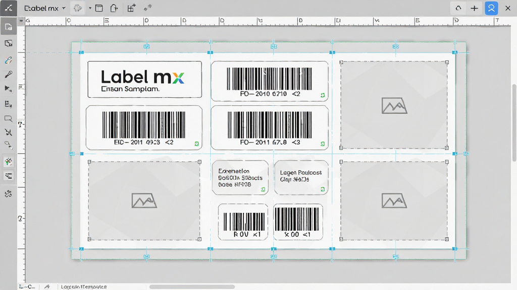This screenshot has height=290, width=517.
Task: Click the flower-shaped icon at sidebar bottom
Action: click(x=9, y=194)
